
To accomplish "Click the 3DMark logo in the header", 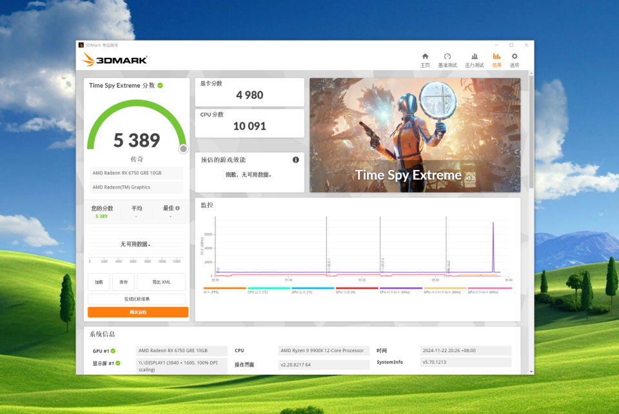I will (x=115, y=60).
